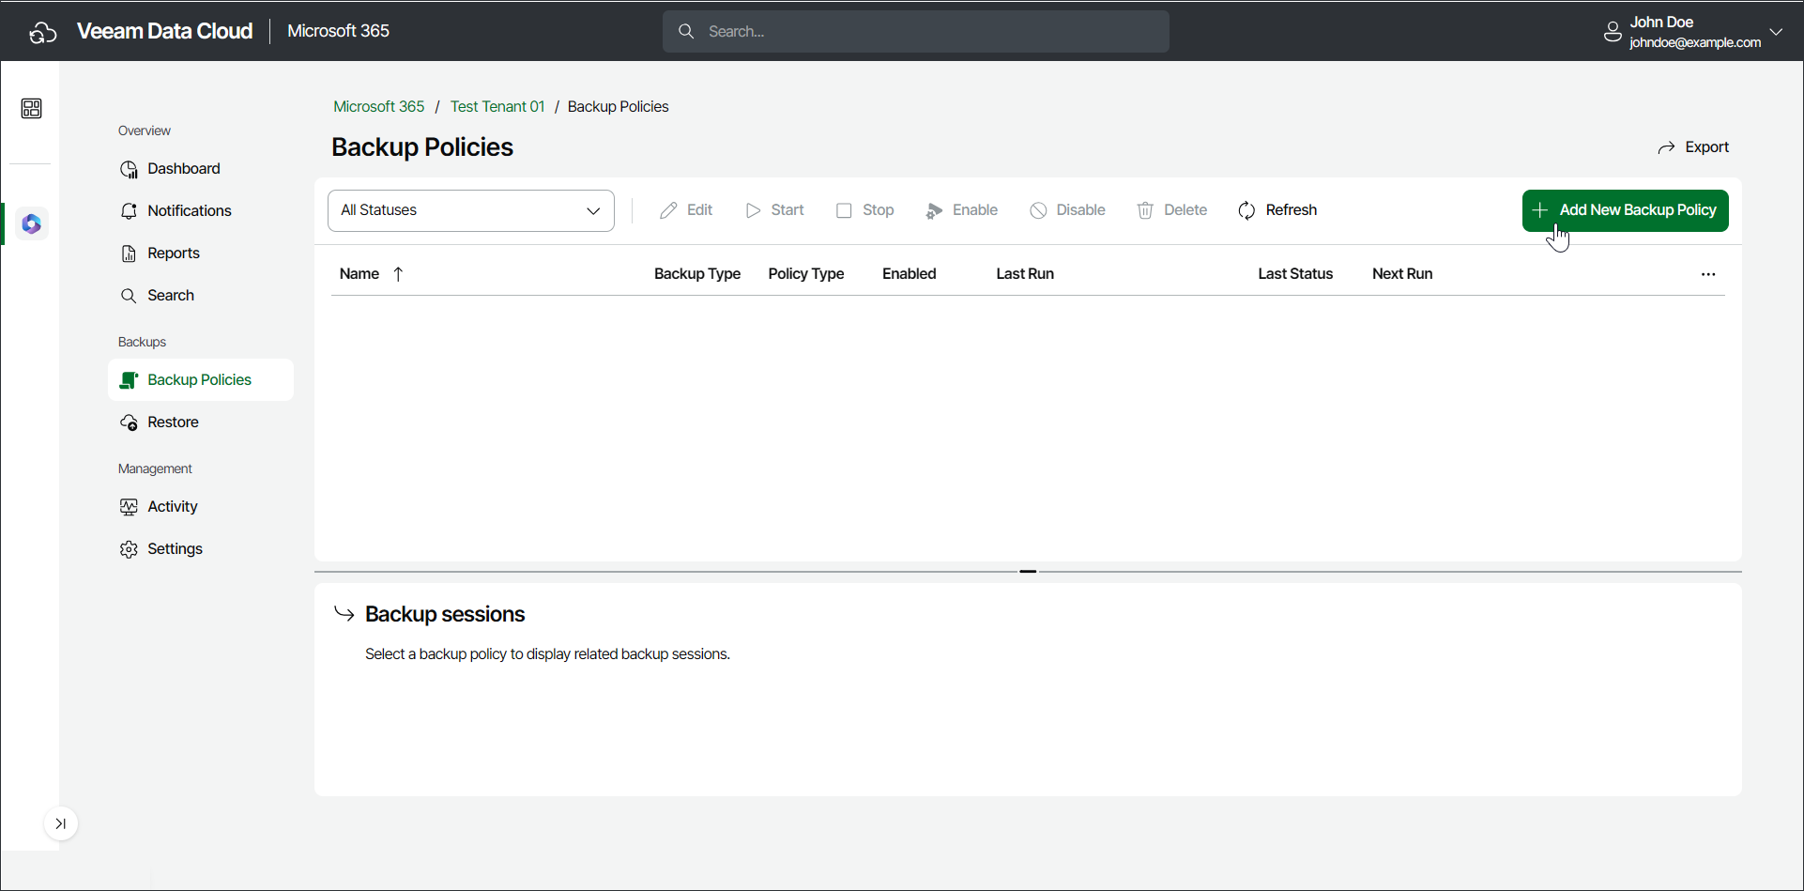
Task: Click the Backup sessions arrow icon
Action: coord(344,614)
